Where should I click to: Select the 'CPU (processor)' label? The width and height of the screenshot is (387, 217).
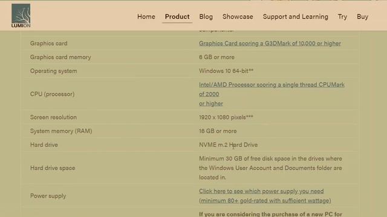point(52,94)
